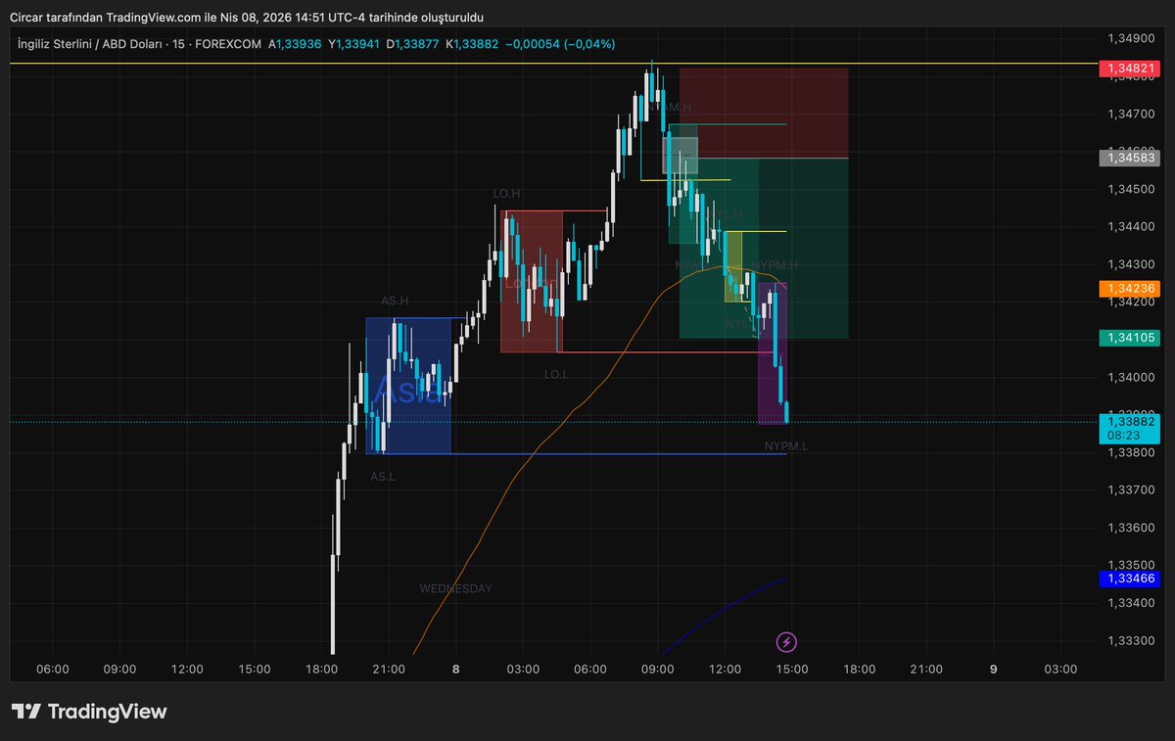Click the LO.L London low label
Screen dimensions: 1175x741
point(557,374)
